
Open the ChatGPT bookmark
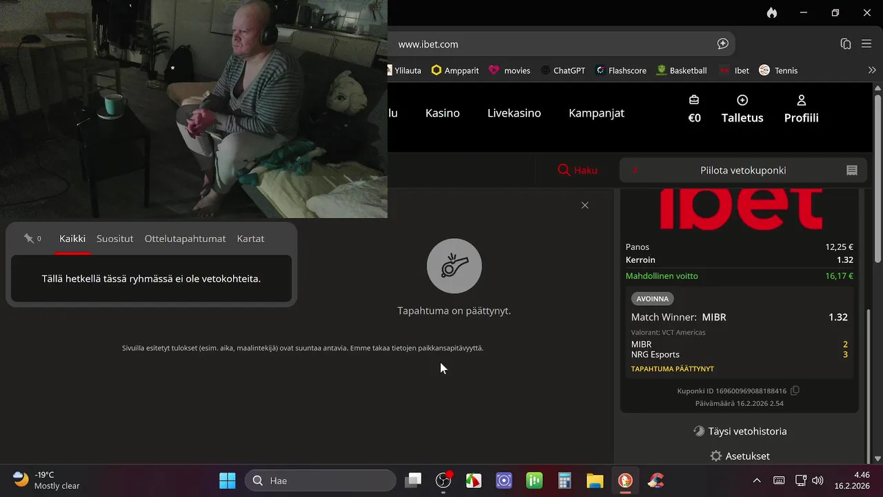coord(562,70)
